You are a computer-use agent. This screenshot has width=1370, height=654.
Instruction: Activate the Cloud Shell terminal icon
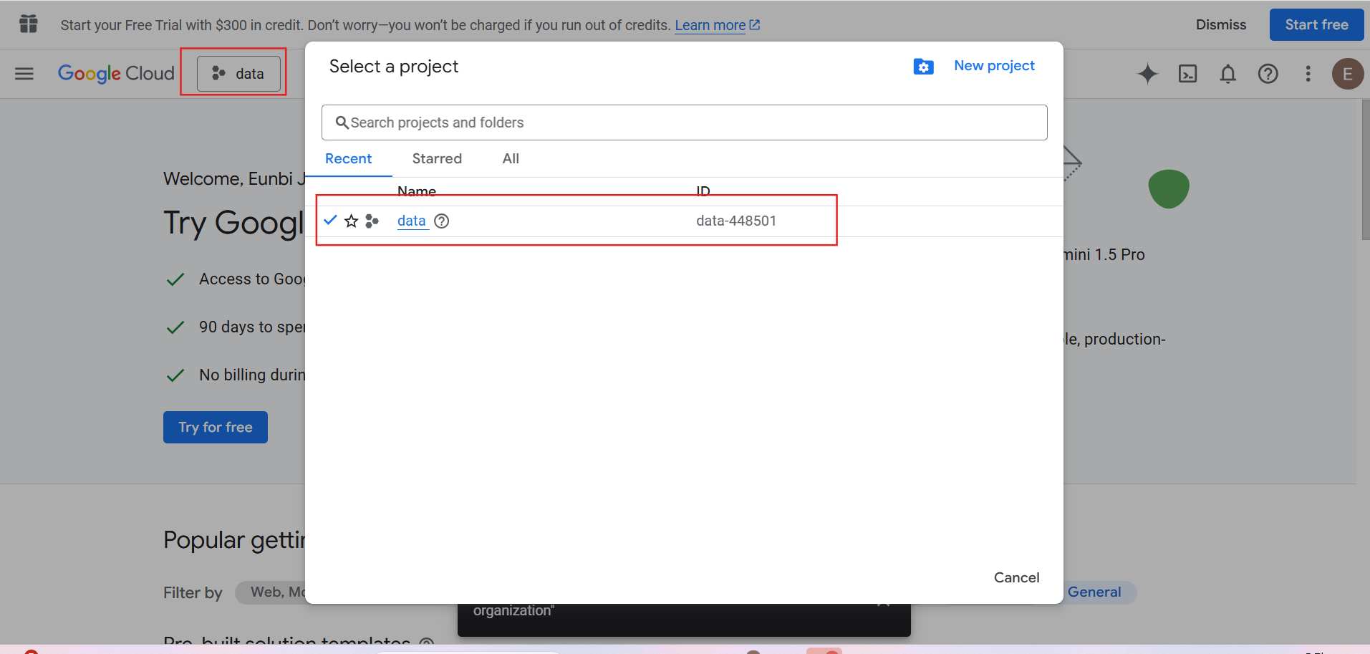click(1187, 73)
